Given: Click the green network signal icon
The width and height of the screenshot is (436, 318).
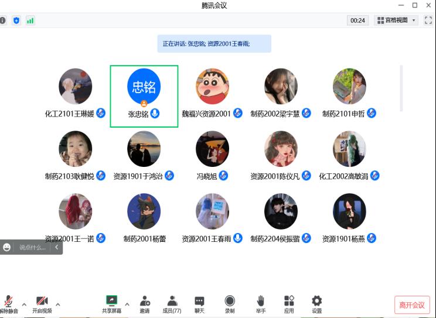Looking at the screenshot, I should click(x=30, y=20).
